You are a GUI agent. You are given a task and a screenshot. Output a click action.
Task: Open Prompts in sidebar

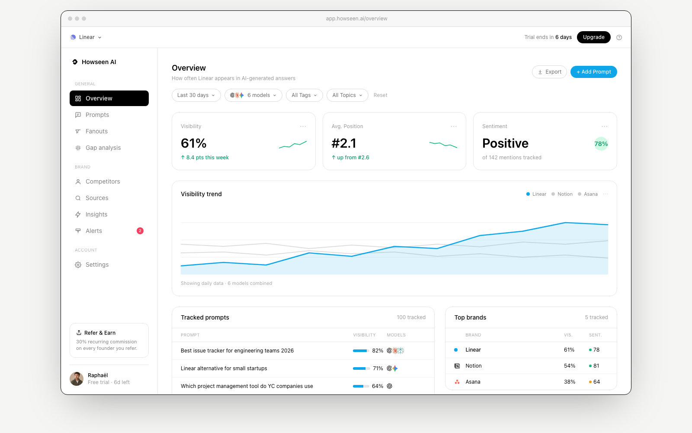(109, 115)
